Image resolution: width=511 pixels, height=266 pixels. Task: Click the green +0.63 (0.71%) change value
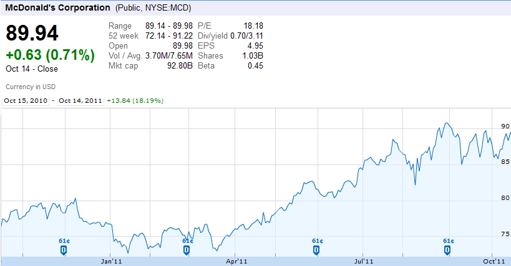50,55
